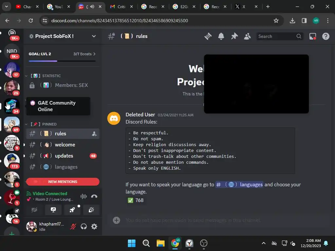
Task: Toggle the member list icon
Action: (x=247, y=36)
